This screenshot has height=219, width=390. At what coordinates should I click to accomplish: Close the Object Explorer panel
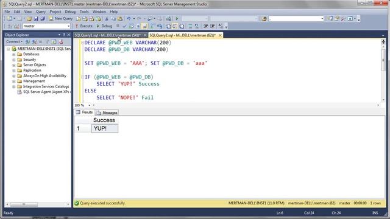pyautogui.click(x=69, y=35)
